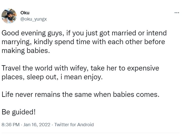Click the @oku_yungx handle
Image resolution: width=182 pixels, height=135 pixels.
click(34, 19)
